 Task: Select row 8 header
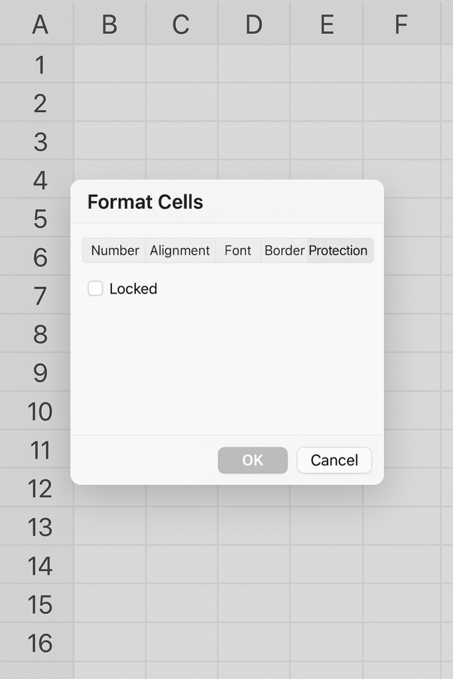coord(40,334)
